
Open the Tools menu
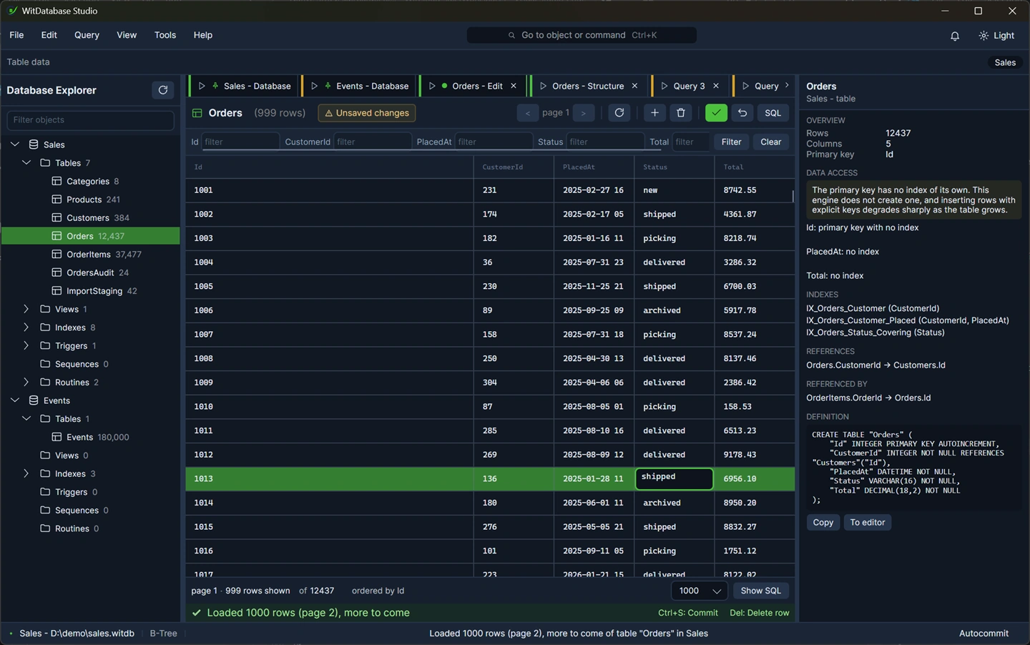pyautogui.click(x=165, y=35)
